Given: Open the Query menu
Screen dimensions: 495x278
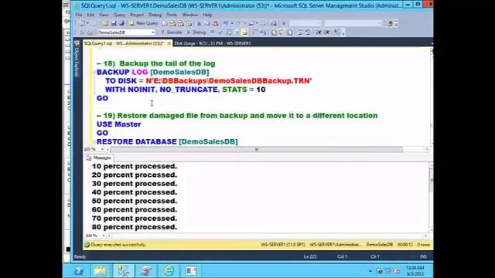Looking at the screenshot, I should 119,15.
